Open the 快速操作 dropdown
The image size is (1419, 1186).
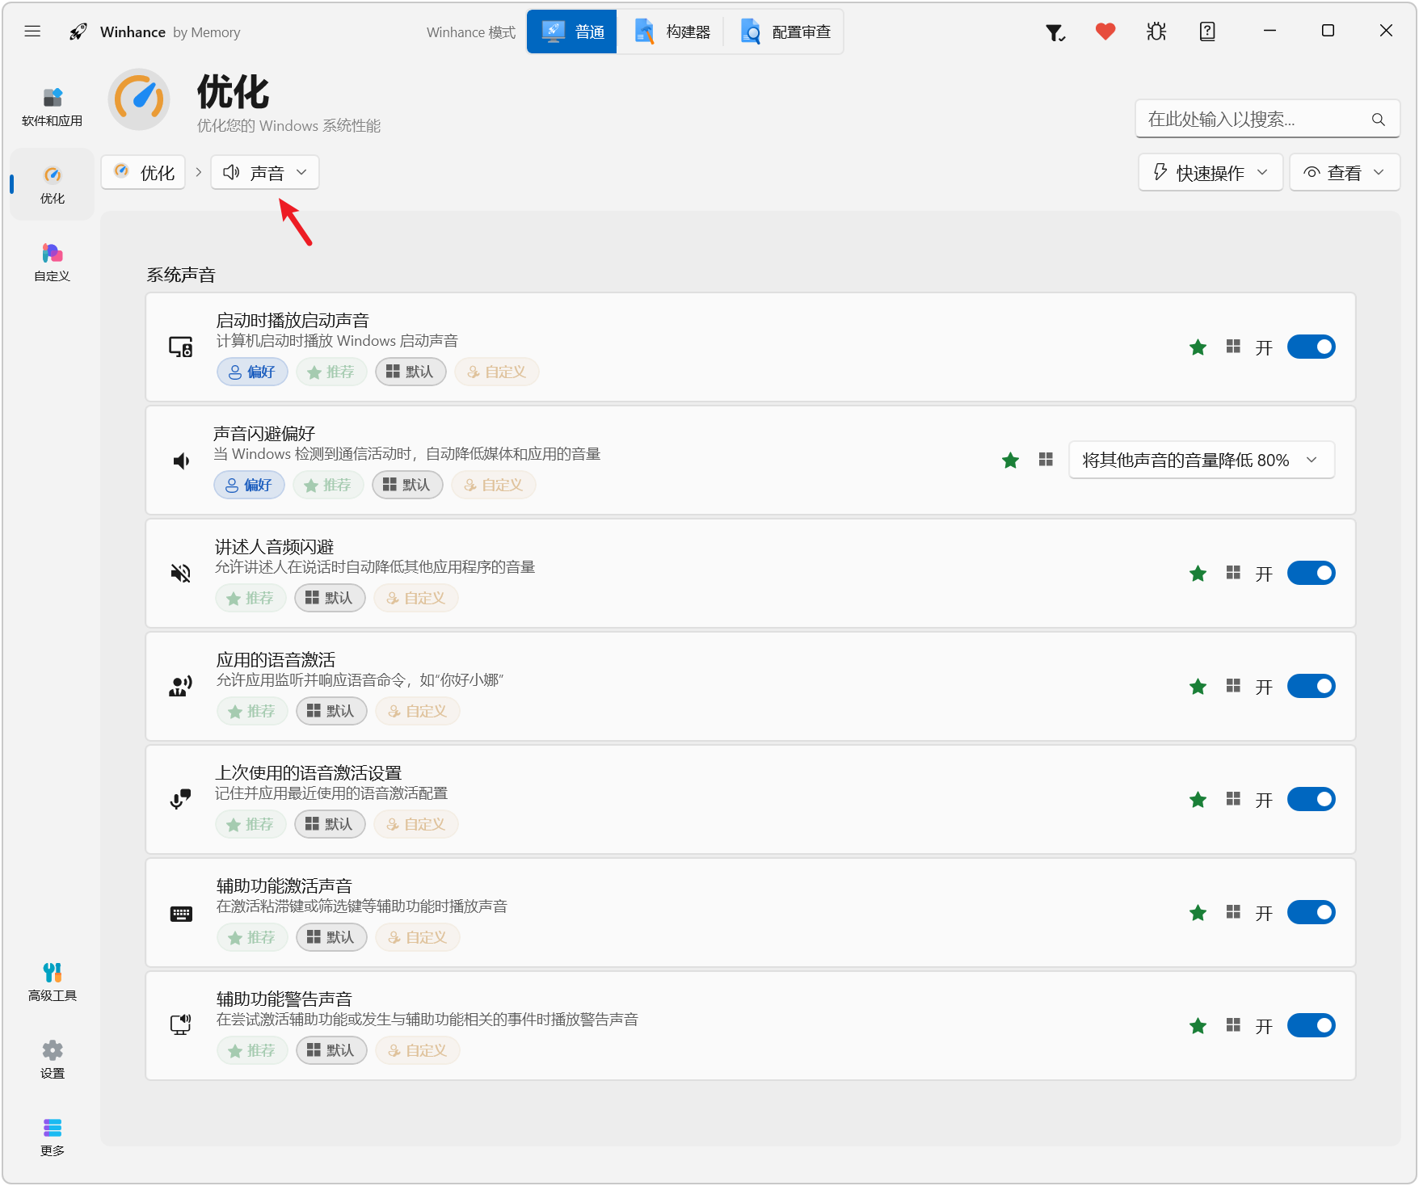(1211, 173)
